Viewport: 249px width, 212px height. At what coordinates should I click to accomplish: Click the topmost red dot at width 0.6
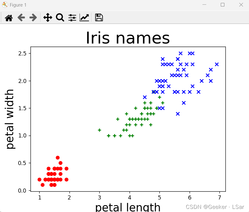point(58,158)
